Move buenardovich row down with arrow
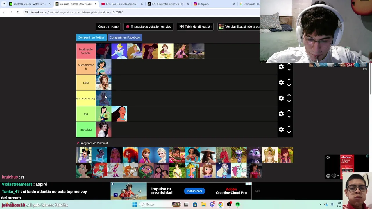This screenshot has width=372, height=209. (289, 70)
